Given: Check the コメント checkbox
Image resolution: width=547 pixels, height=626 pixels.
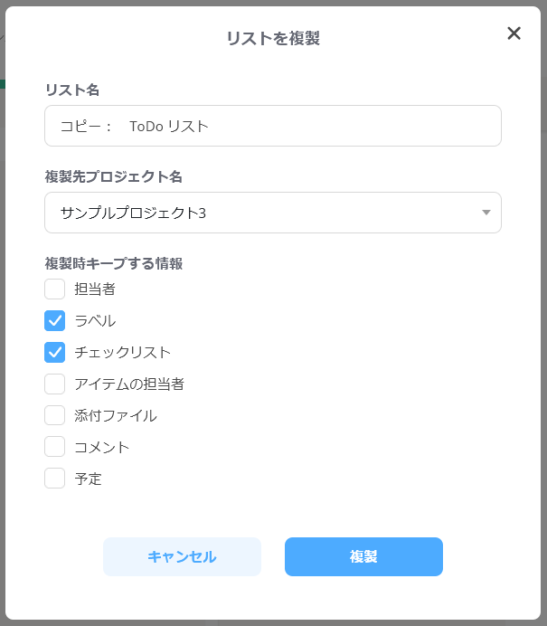Looking at the screenshot, I should [x=54, y=447].
